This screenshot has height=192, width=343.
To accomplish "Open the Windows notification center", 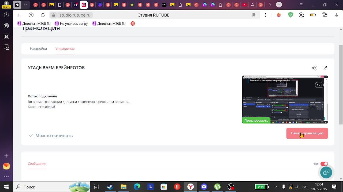I will point(334,187).
